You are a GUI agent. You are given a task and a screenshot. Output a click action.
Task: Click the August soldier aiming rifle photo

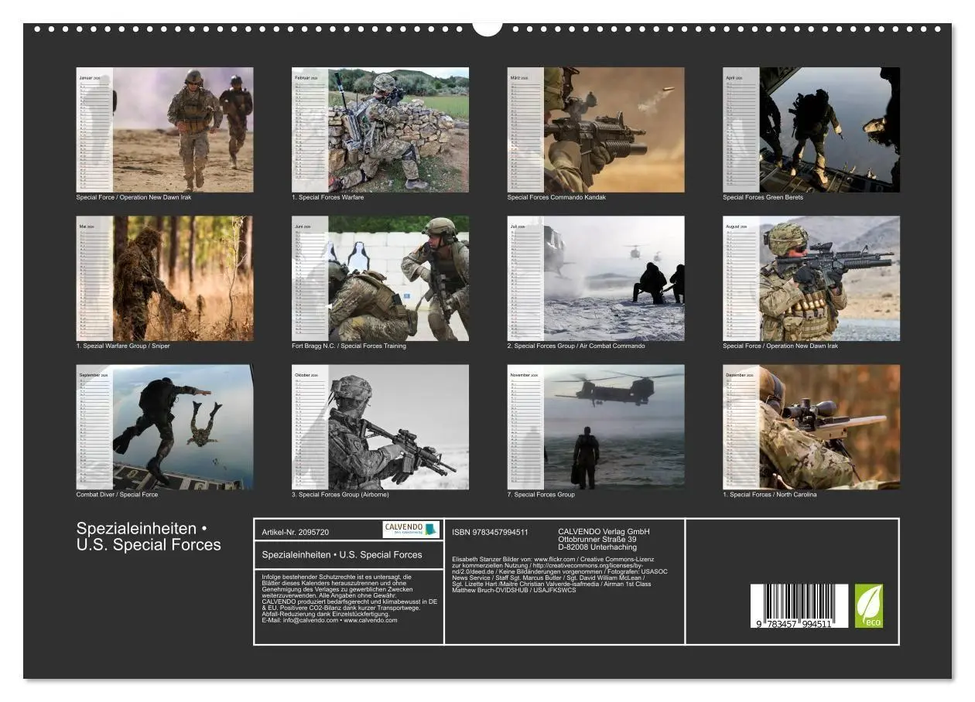pos(812,278)
